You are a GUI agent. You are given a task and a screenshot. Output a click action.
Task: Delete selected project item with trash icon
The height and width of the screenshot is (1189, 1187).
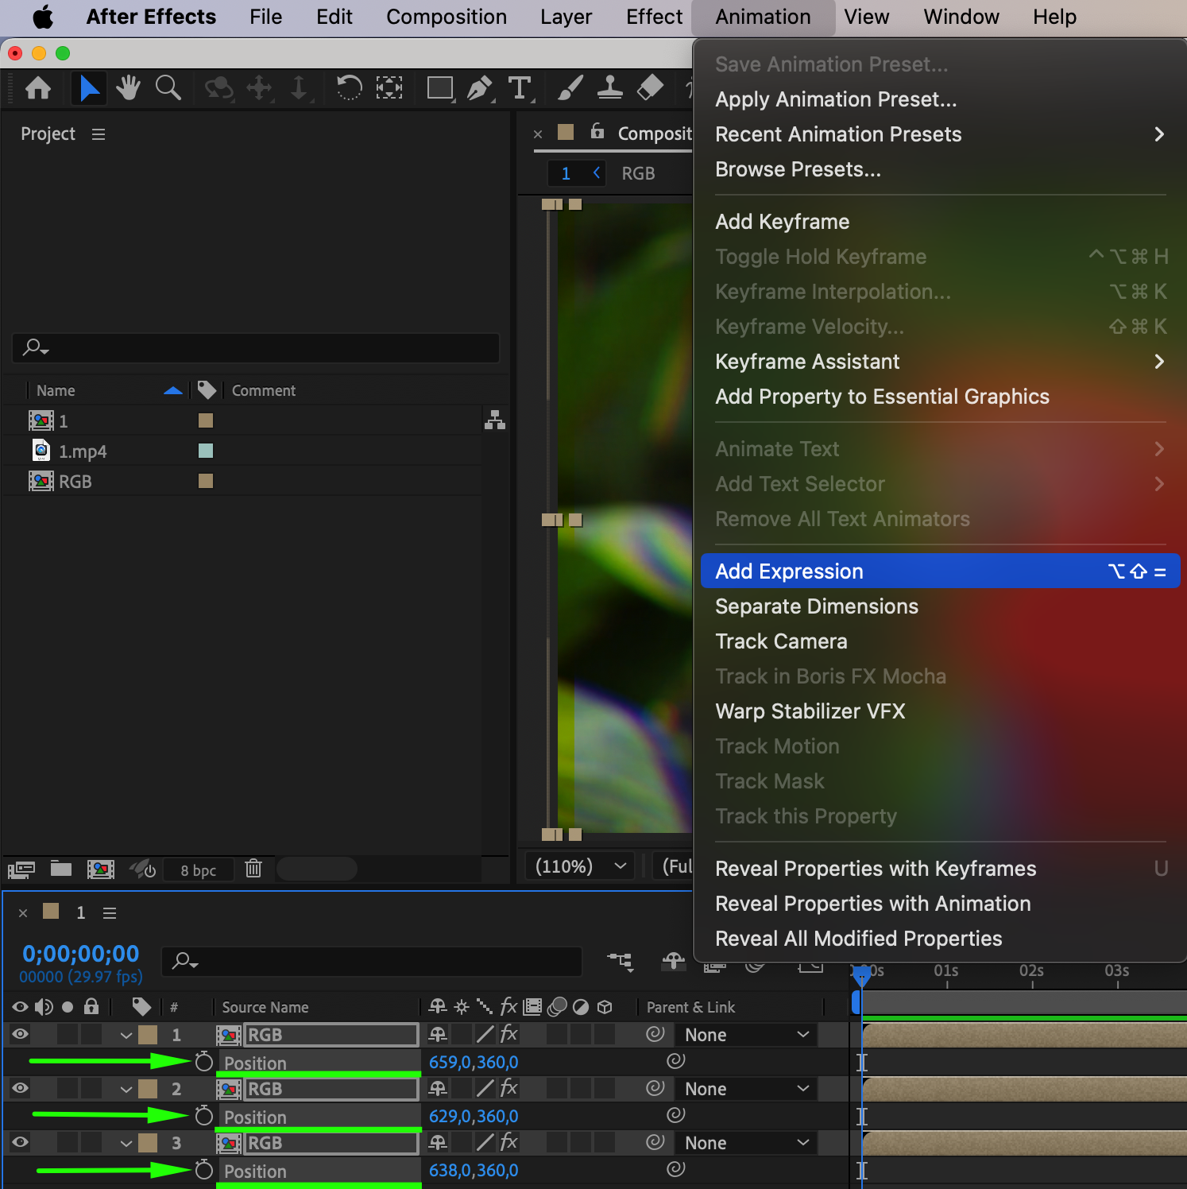(253, 869)
